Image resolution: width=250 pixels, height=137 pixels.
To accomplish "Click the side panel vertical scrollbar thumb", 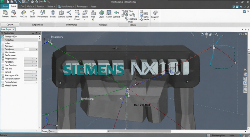I will (x=40, y=54).
